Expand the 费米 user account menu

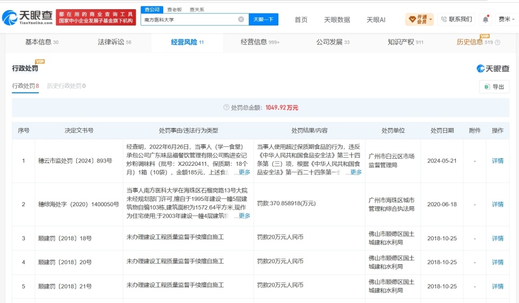point(507,19)
